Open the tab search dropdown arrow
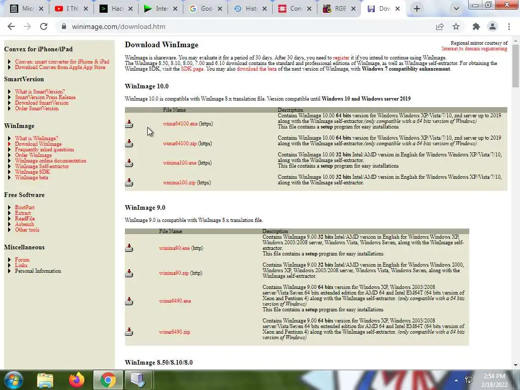 (457, 9)
